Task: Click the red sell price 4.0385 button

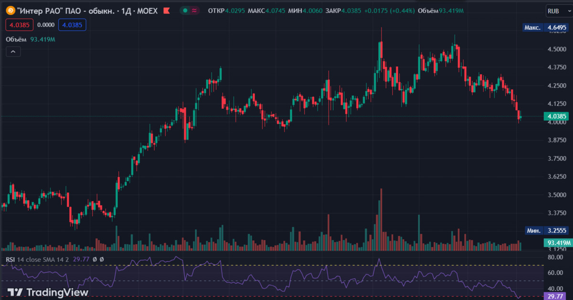Action: pos(19,25)
